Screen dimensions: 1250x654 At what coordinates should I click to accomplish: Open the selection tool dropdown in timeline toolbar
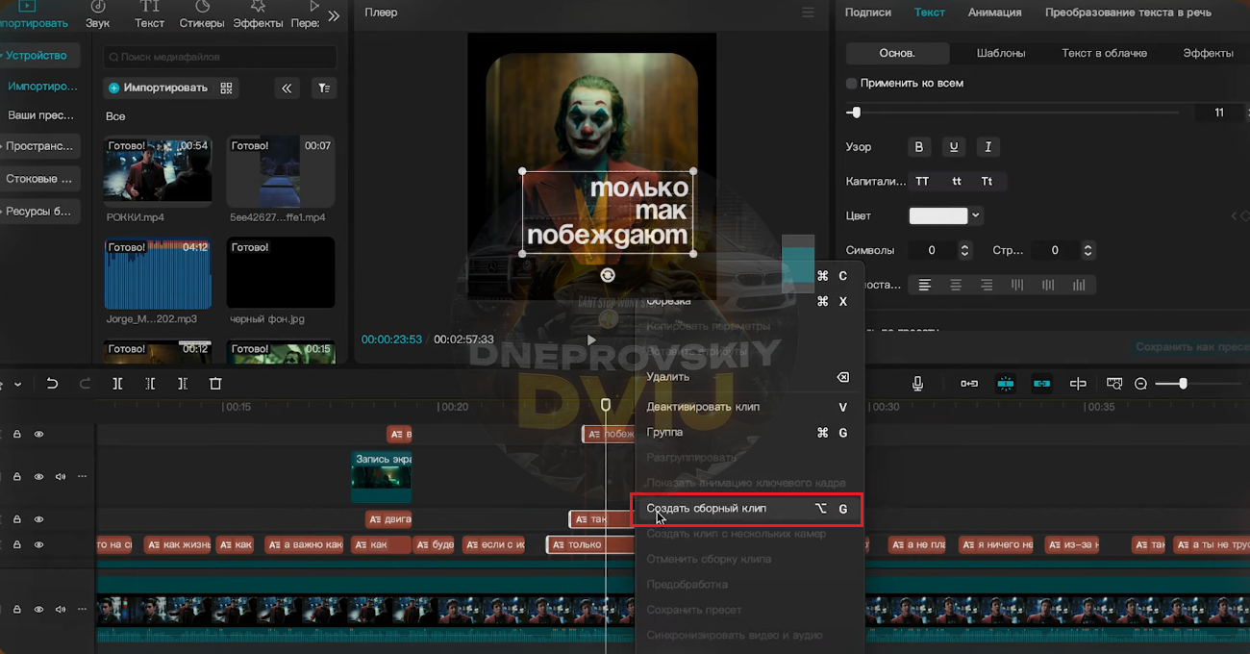click(x=17, y=385)
